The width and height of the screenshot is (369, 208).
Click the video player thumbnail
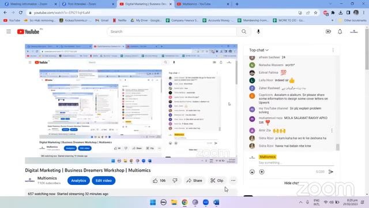pyautogui.click(x=131, y=104)
